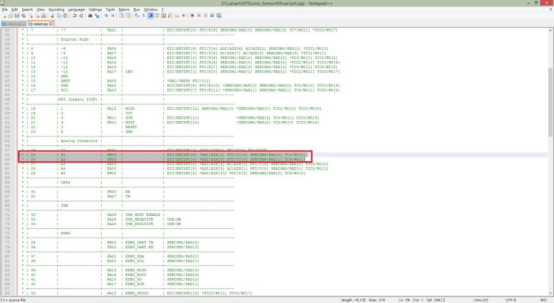Image resolution: width=554 pixels, height=303 pixels.
Task: Open Find using the binoculars icon
Action: pos(90,16)
